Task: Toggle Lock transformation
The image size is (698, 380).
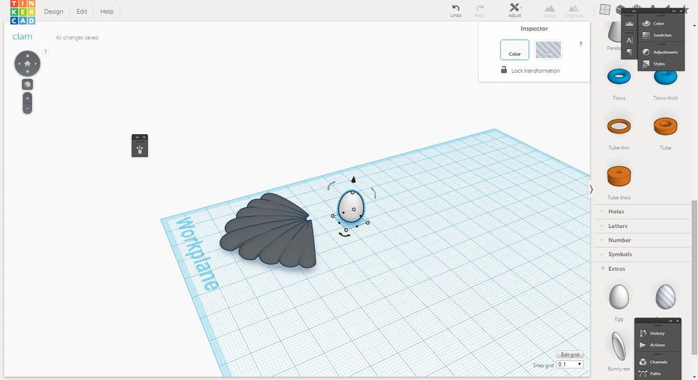Action: click(x=530, y=70)
